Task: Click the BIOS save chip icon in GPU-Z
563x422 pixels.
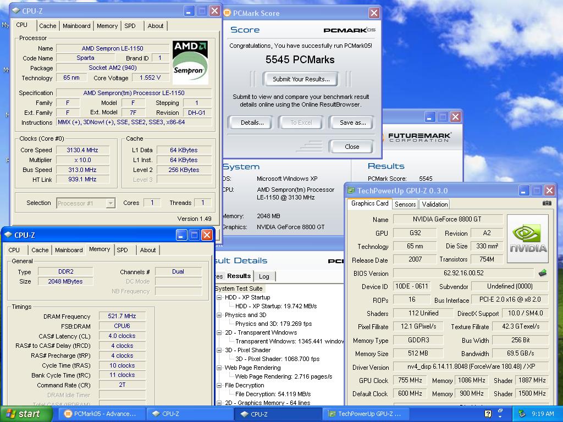Action: [x=543, y=273]
